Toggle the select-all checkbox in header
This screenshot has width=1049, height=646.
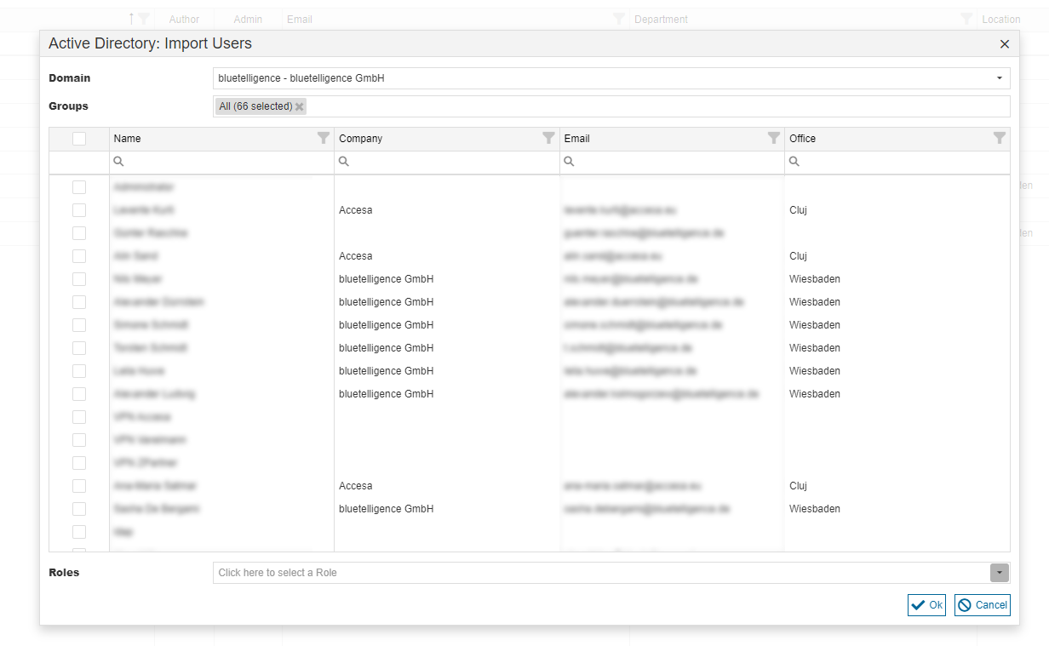pyautogui.click(x=79, y=139)
